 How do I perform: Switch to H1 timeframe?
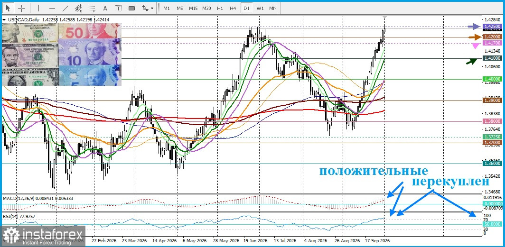pos(220,8)
